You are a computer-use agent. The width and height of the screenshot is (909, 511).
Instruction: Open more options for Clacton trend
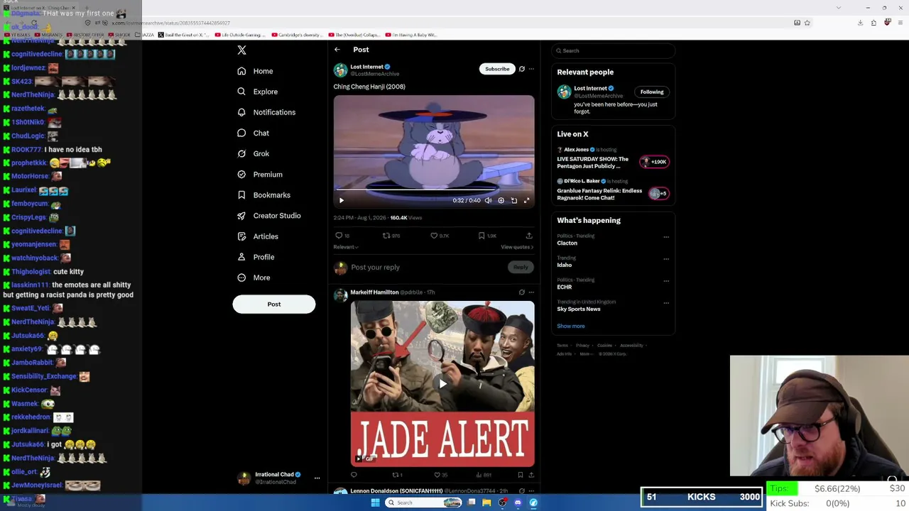(666, 237)
